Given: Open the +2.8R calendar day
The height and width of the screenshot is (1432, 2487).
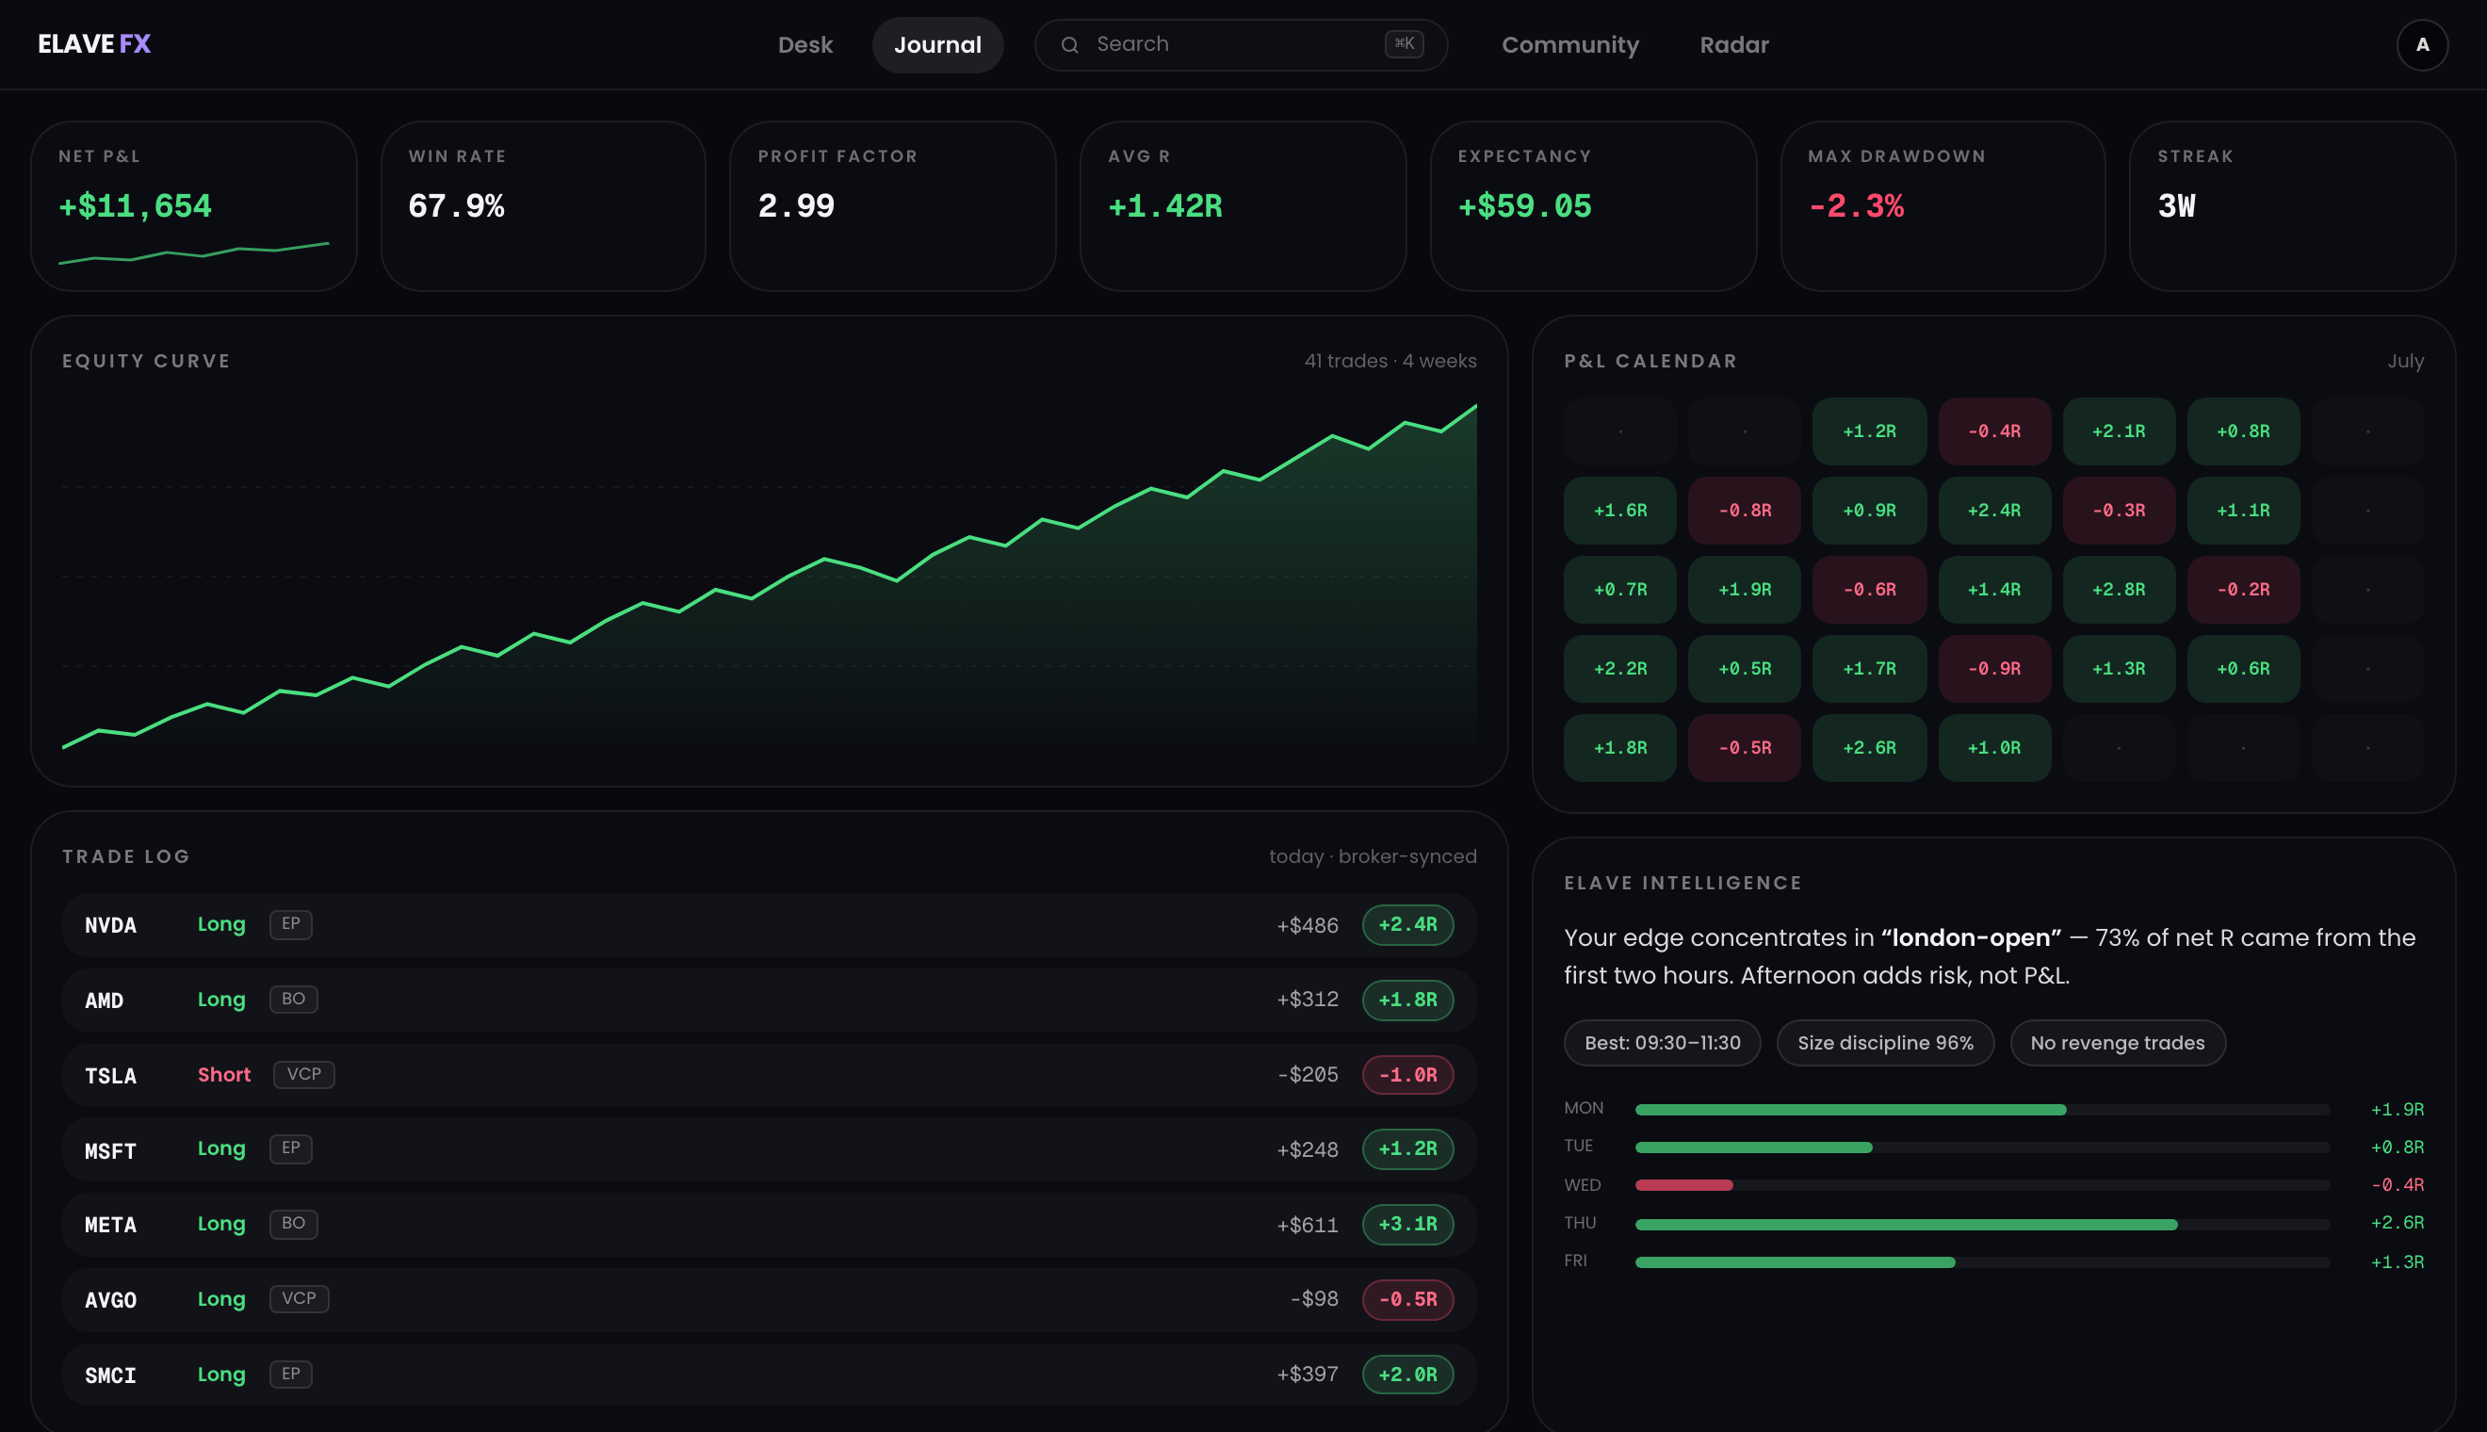Looking at the screenshot, I should click(x=2119, y=589).
